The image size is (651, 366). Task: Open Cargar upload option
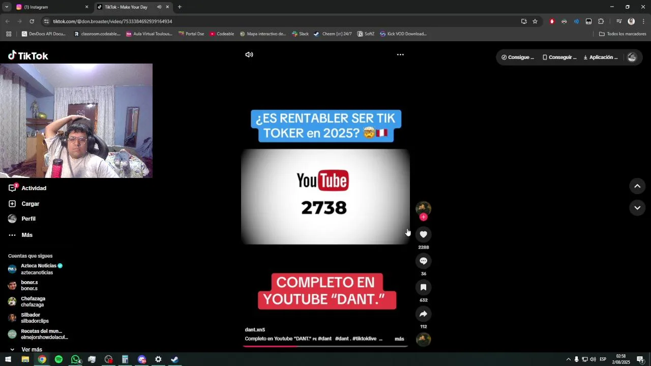24,204
